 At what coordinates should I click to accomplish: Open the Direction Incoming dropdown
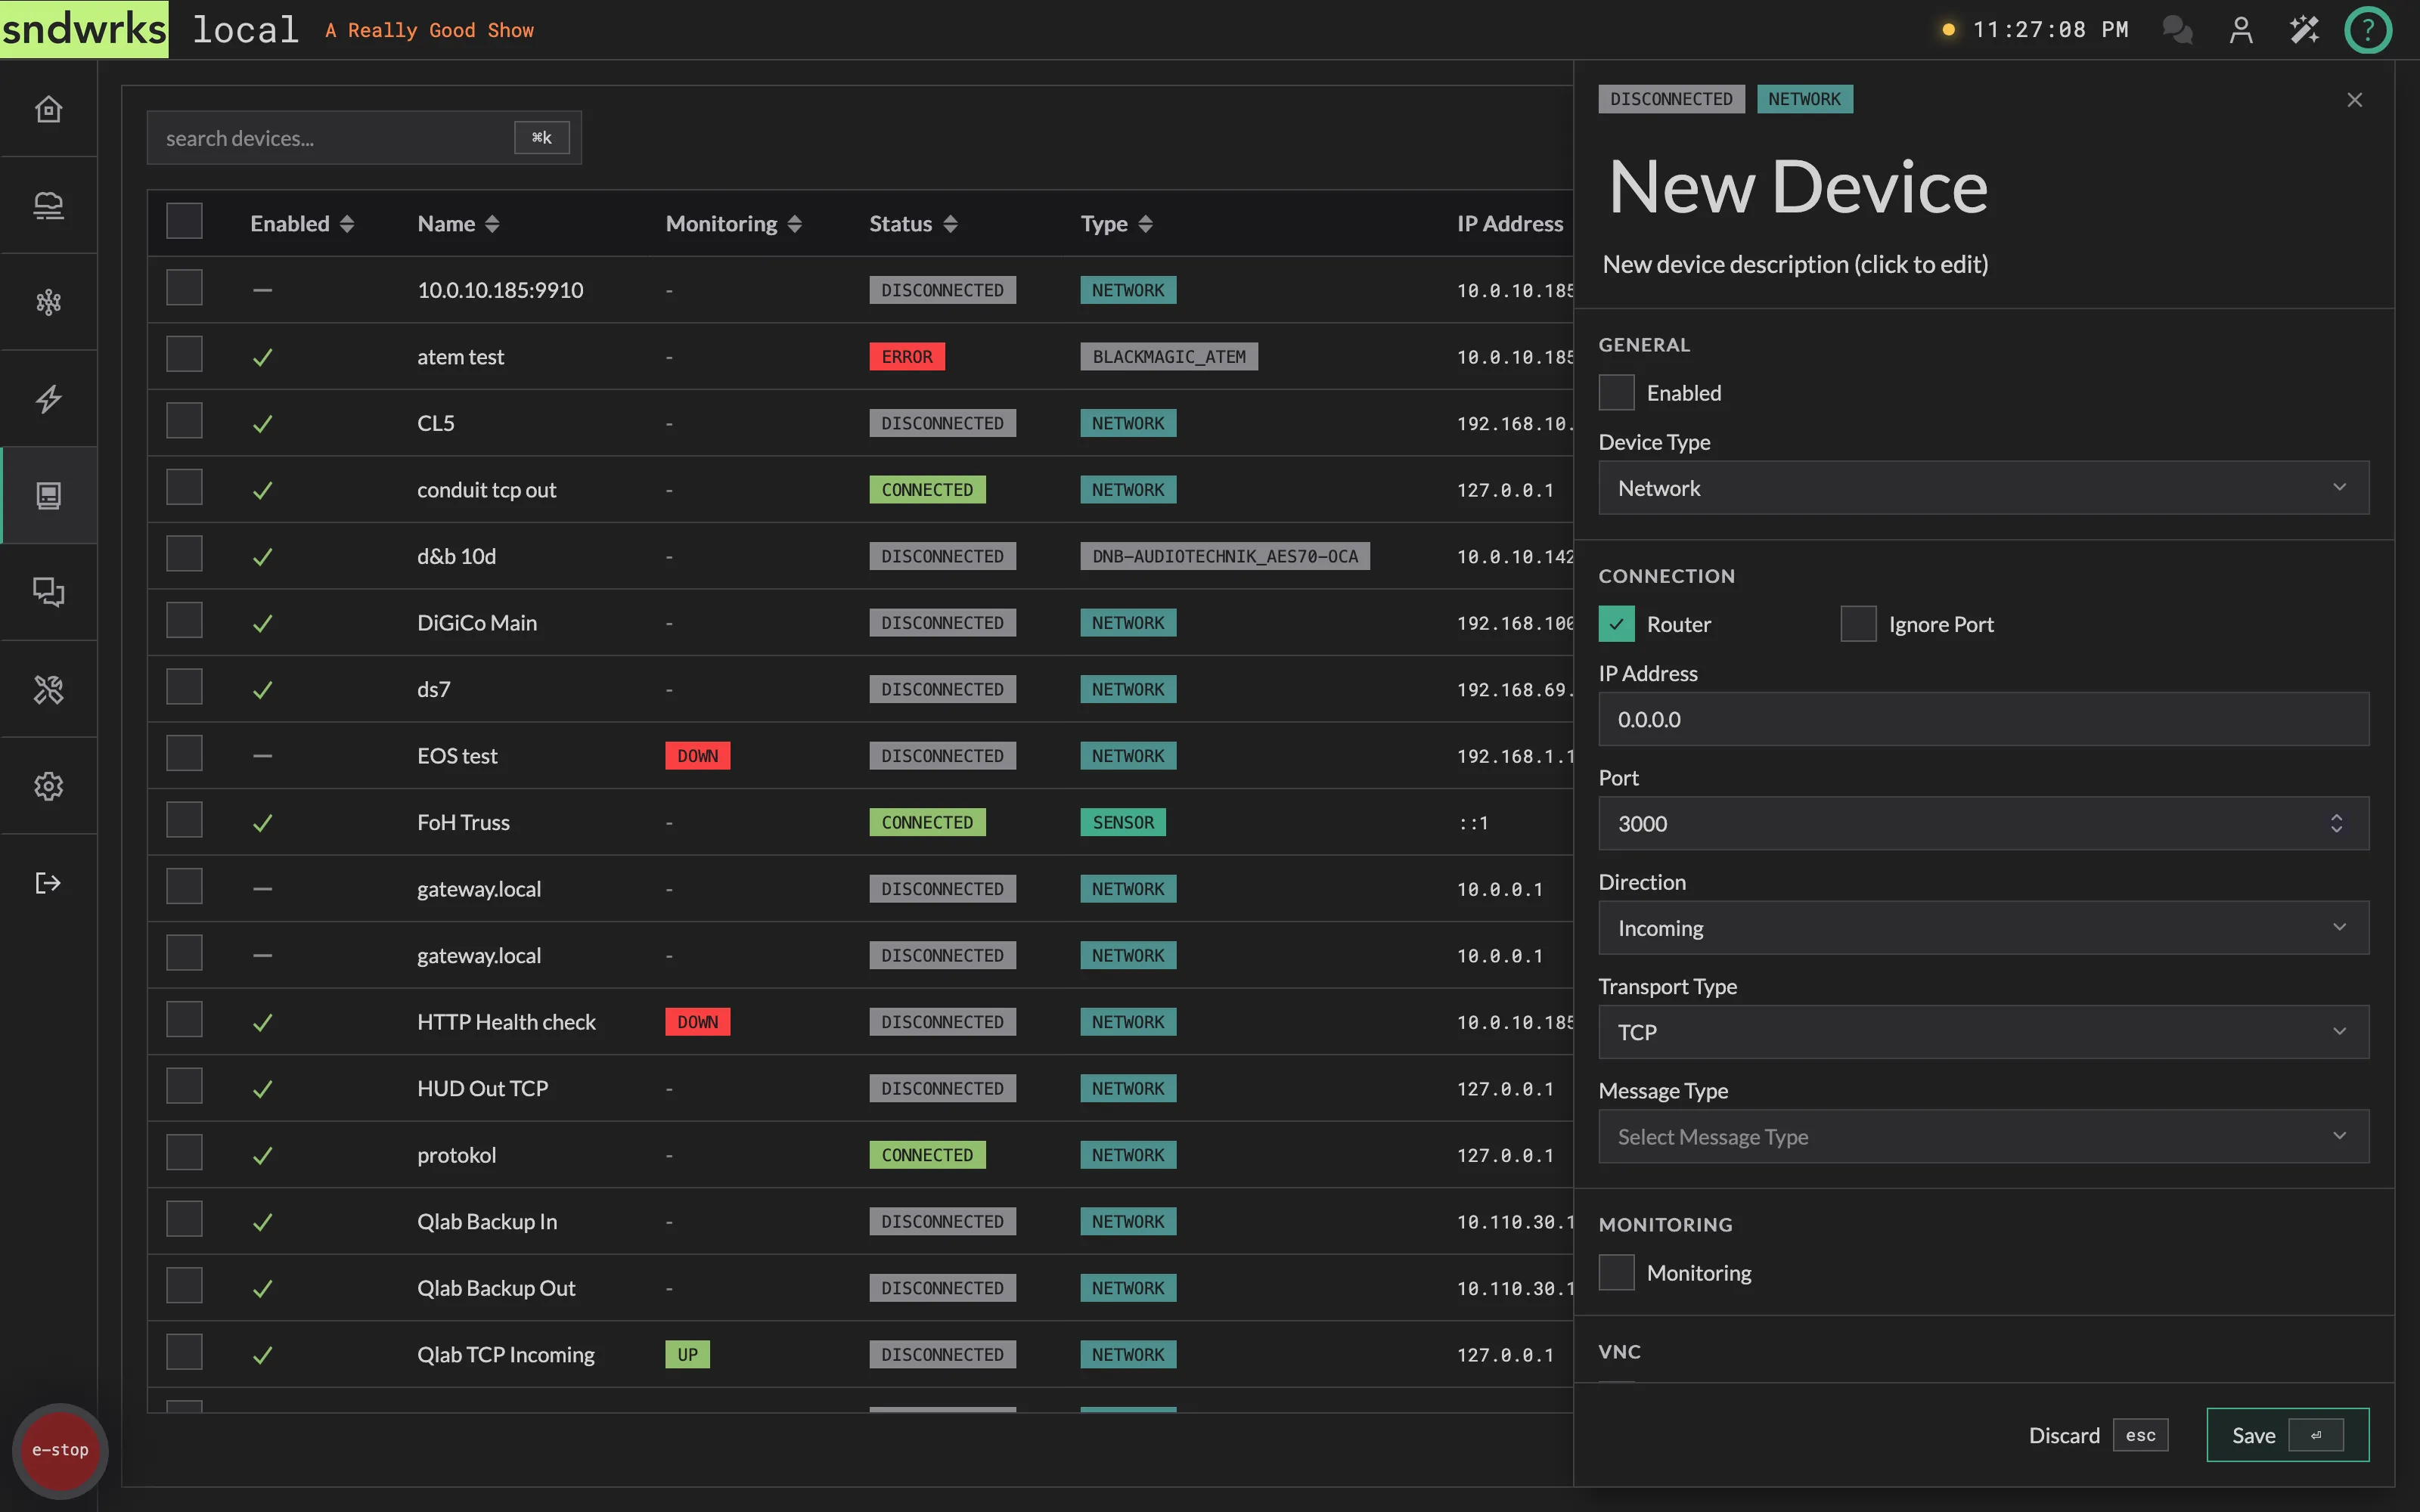(x=1983, y=928)
